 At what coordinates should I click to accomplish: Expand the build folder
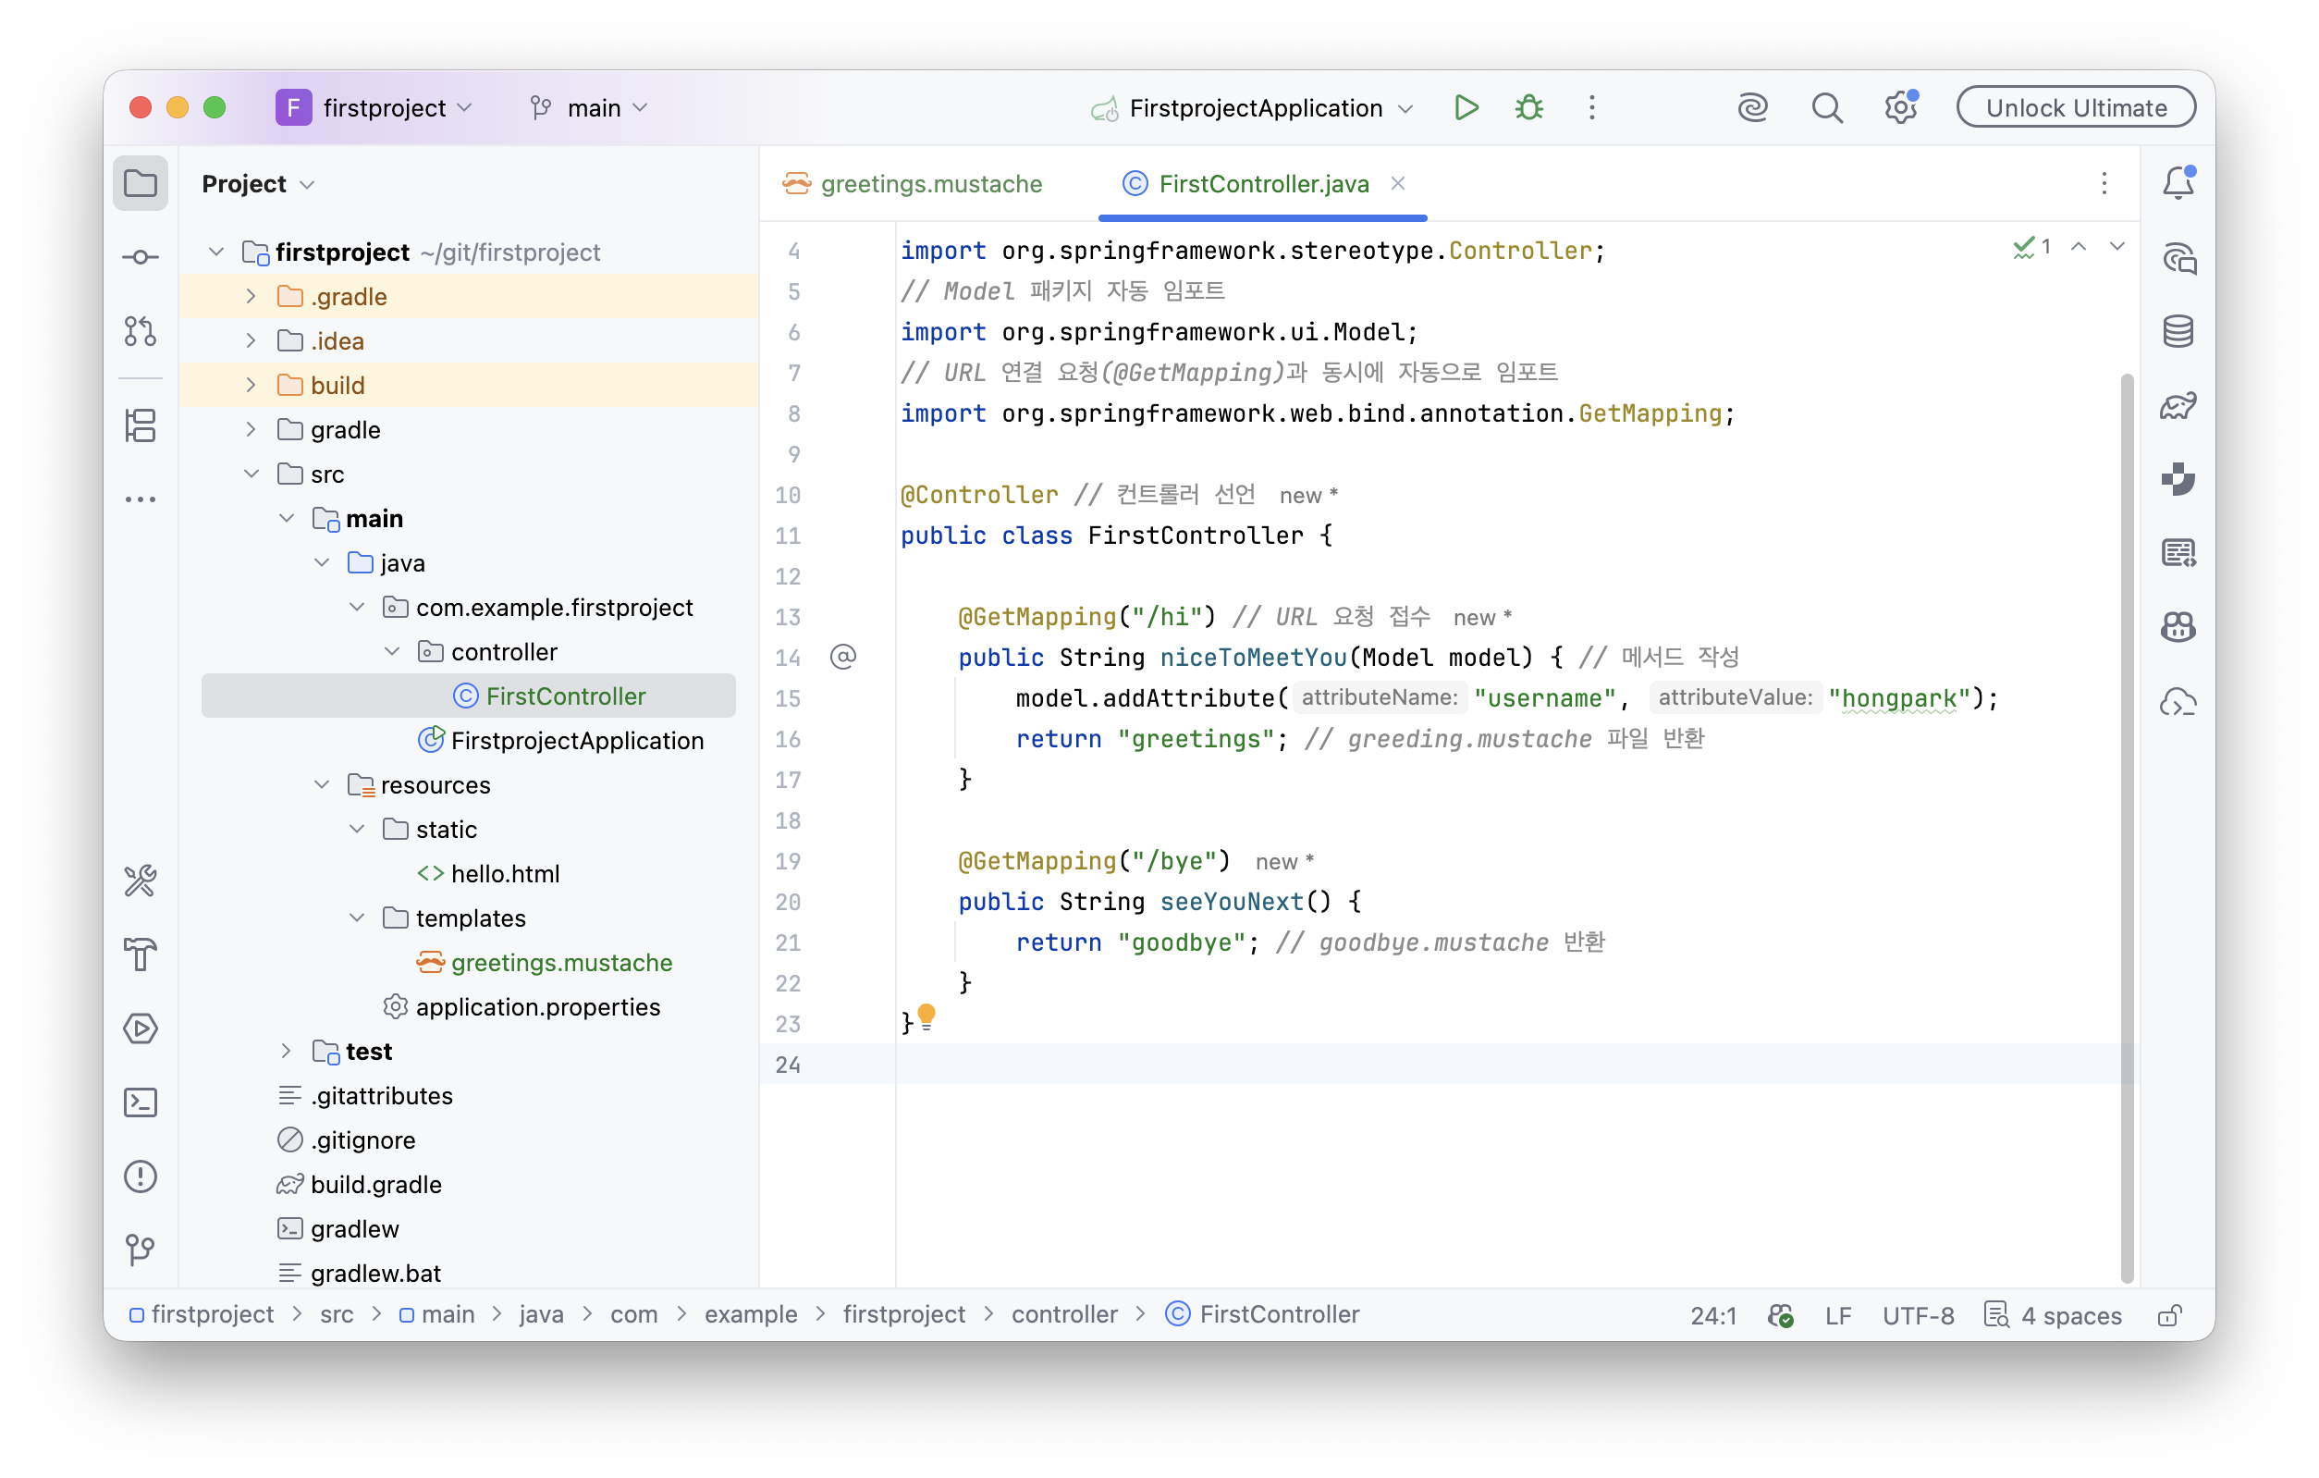[251, 386]
